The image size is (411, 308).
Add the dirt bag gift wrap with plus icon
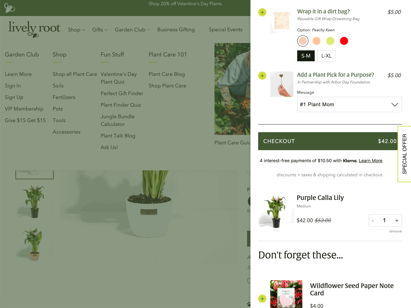262,13
